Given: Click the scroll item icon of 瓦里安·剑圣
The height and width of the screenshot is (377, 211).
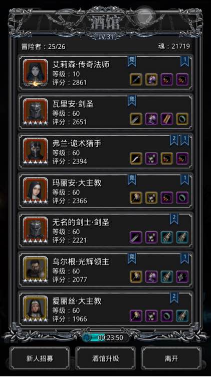Looking at the screenshot, I should tap(167, 119).
